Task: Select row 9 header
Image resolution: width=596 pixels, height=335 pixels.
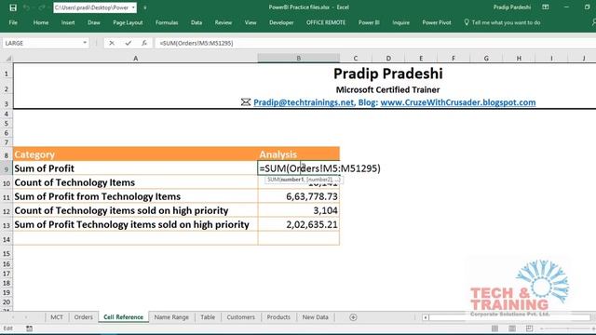Action: 7,168
